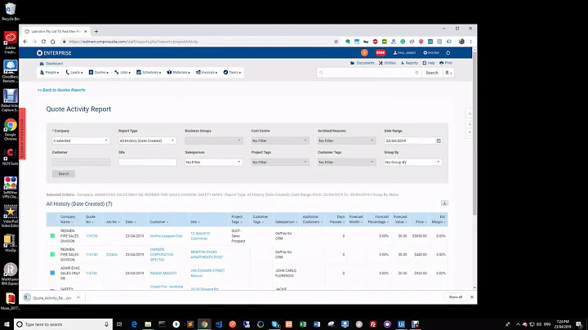Open the Schedules menu
The image size is (588, 330).
149,73
